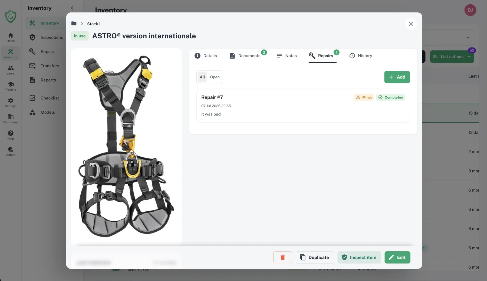Open the DJ user avatar menu
Screen dimensions: 487x281
click(x=470, y=10)
